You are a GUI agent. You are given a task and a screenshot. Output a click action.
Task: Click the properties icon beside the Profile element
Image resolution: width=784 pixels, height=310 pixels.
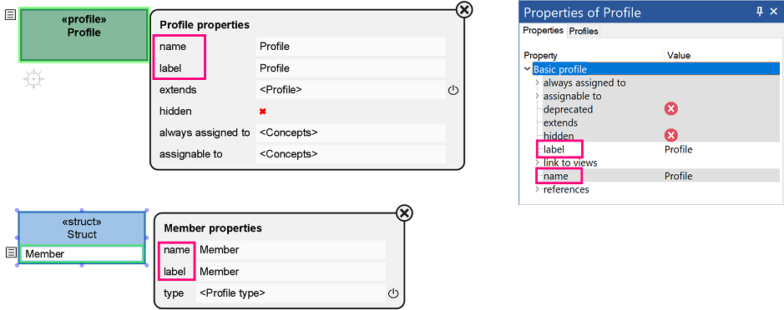tap(10, 15)
